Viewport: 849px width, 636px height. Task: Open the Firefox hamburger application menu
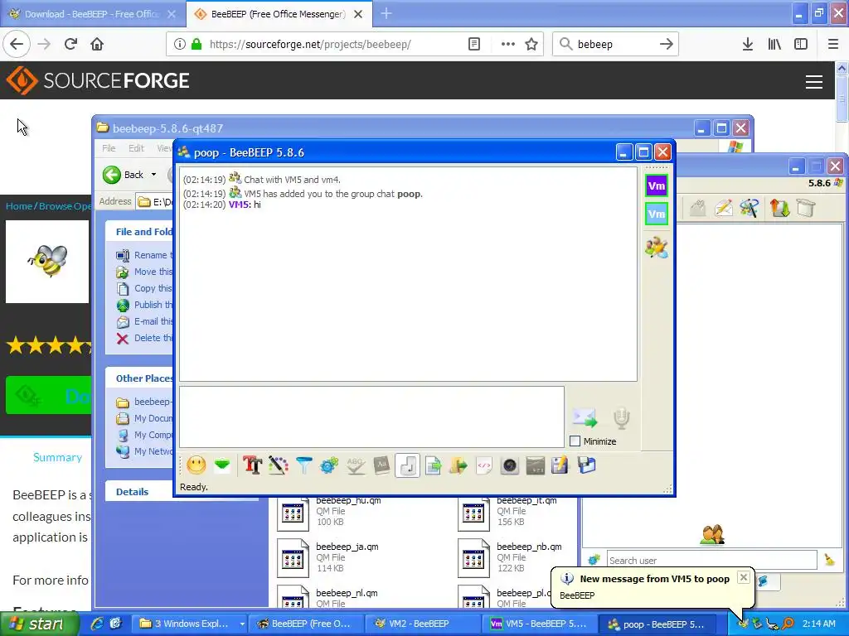pyautogui.click(x=833, y=45)
